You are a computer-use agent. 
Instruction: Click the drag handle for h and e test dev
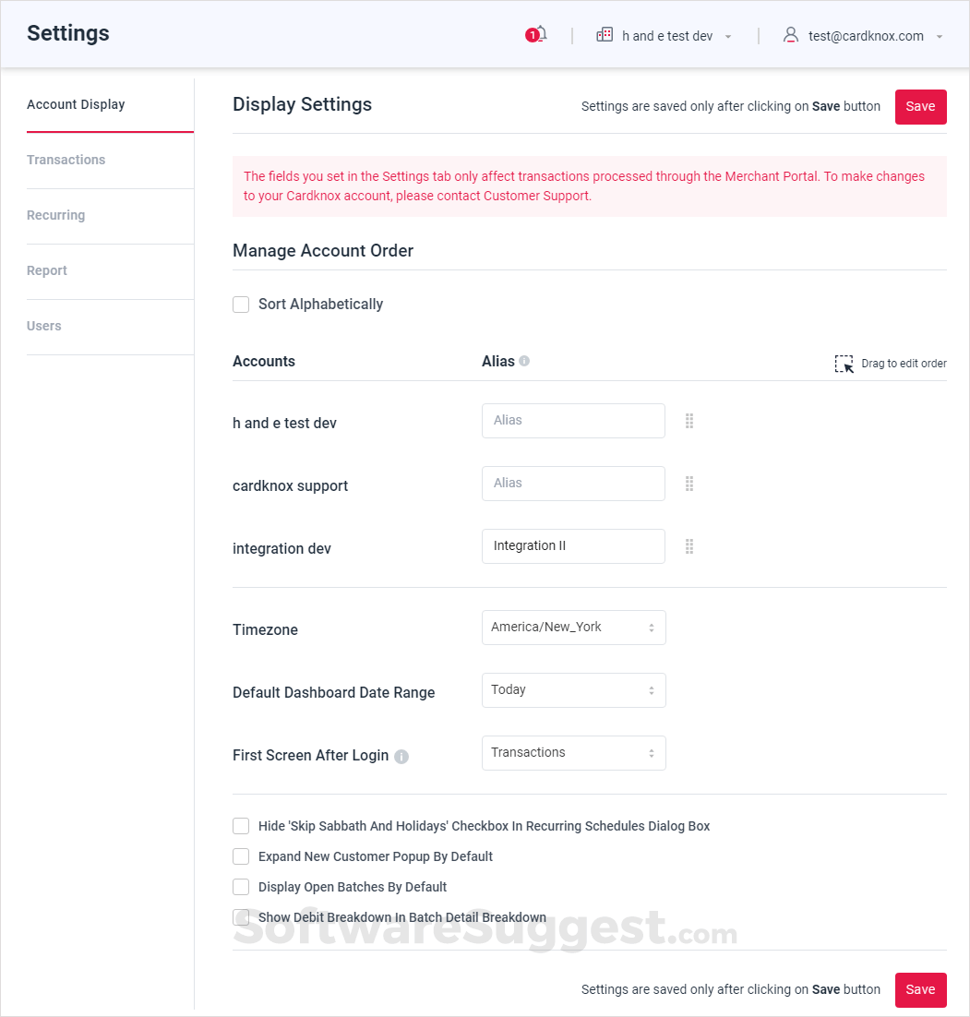pos(689,421)
